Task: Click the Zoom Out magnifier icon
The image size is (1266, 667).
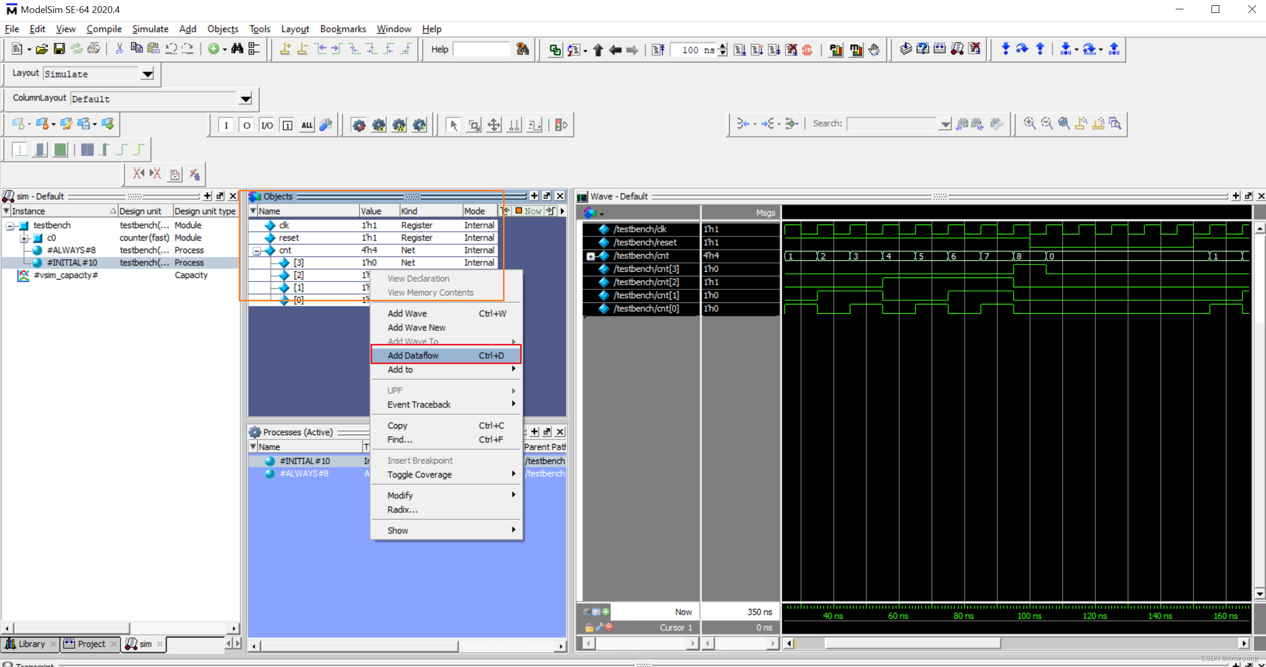Action: [x=1047, y=123]
